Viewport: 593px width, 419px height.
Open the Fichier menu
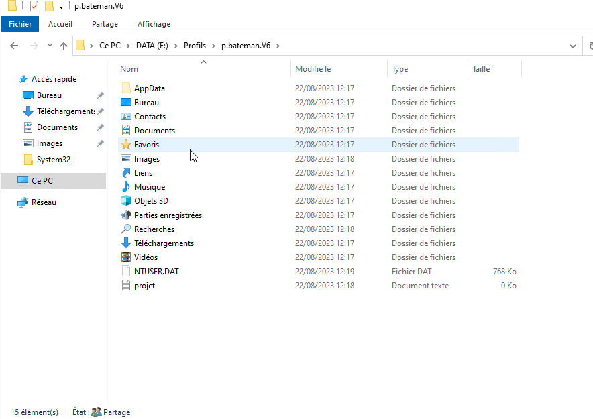click(20, 24)
